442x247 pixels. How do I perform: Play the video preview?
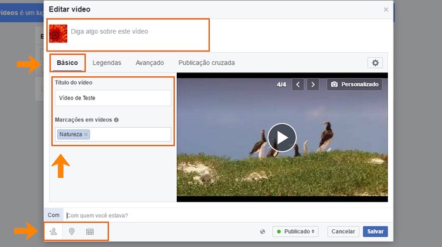coord(282,138)
